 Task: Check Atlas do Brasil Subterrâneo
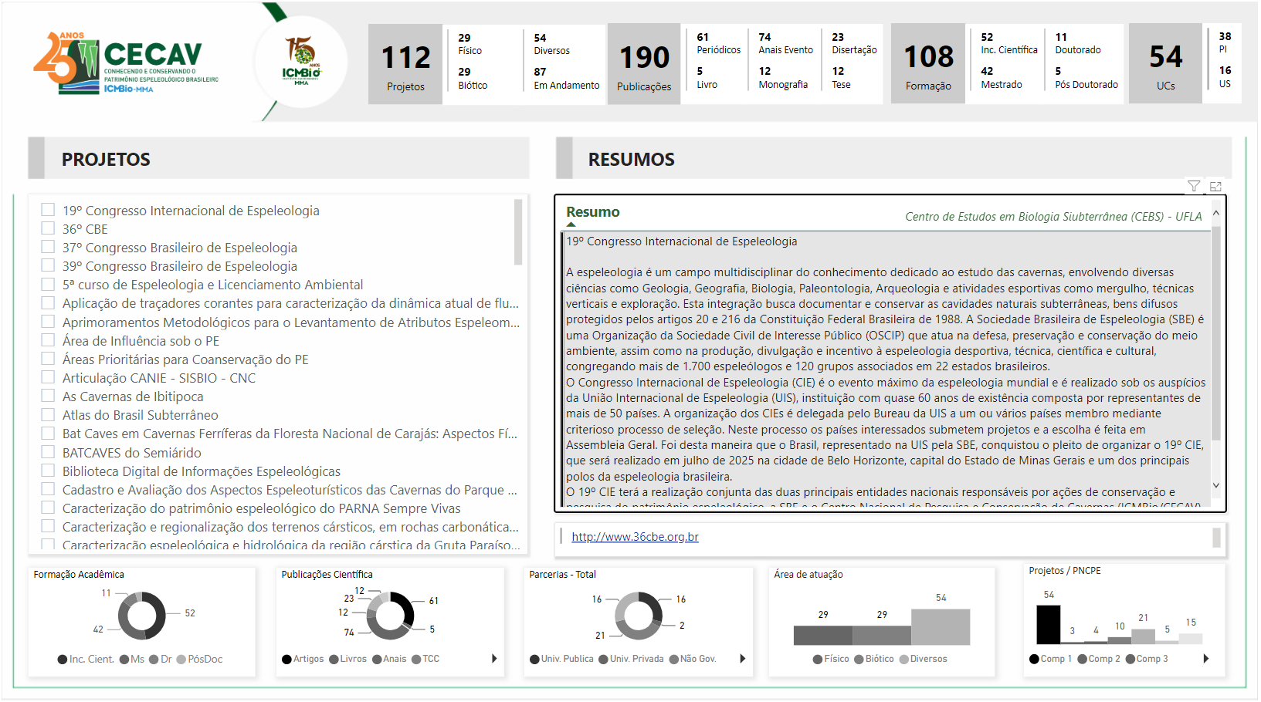[x=47, y=414]
